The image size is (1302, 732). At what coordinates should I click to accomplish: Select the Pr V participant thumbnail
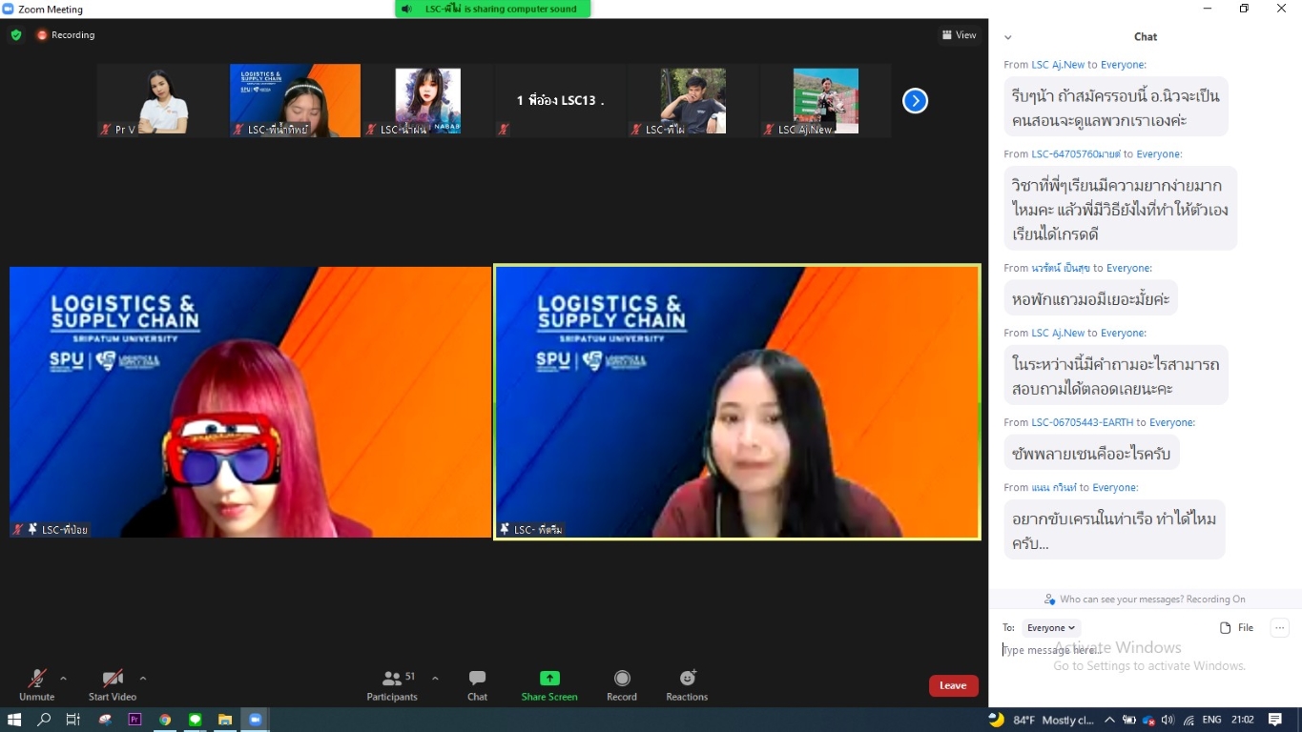coord(162,100)
